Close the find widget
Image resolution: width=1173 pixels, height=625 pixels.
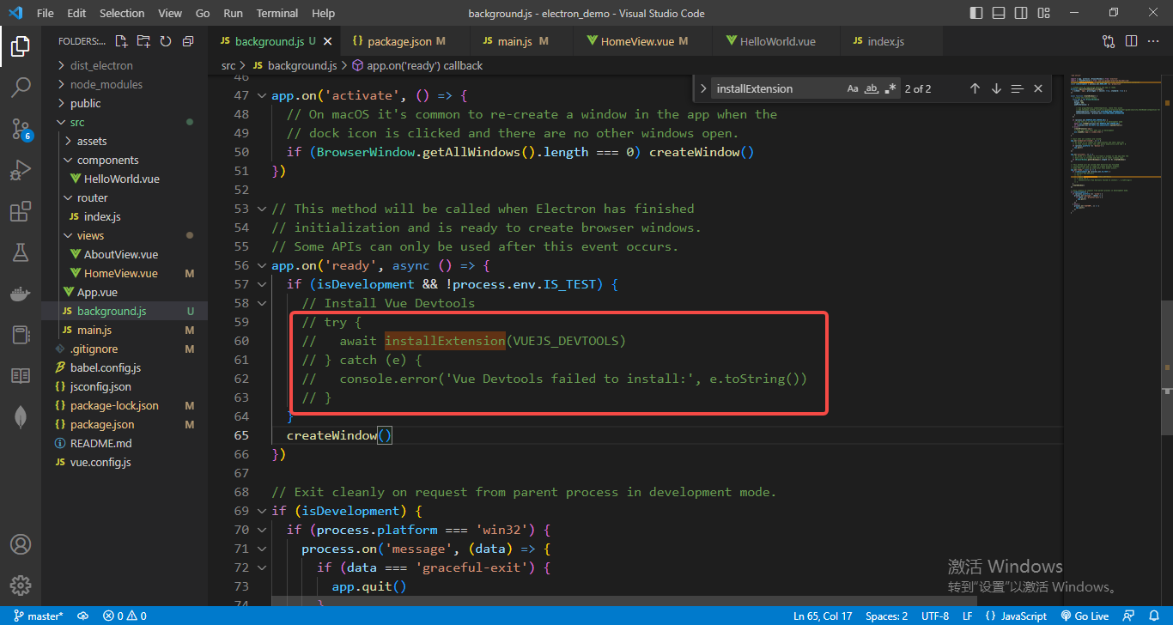click(x=1038, y=88)
